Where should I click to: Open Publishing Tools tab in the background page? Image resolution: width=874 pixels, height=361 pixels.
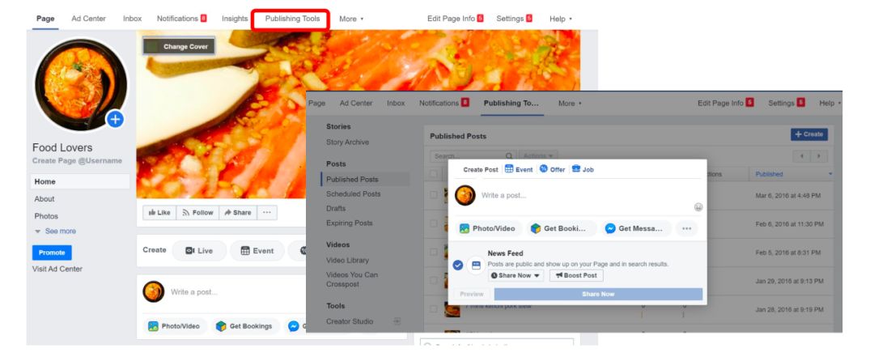292,19
